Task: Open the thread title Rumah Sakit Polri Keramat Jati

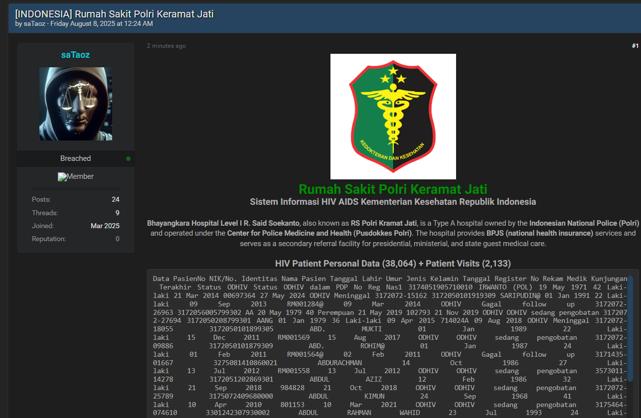Action: coord(114,14)
